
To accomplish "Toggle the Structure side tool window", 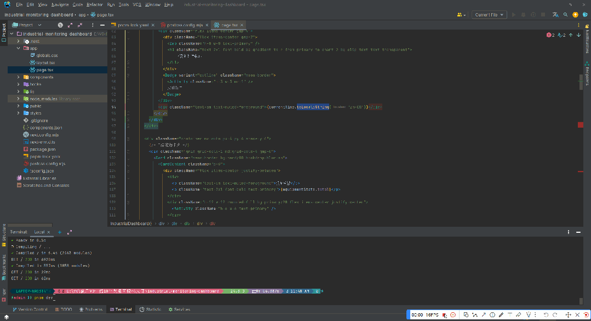I will pyautogui.click(x=4, y=235).
